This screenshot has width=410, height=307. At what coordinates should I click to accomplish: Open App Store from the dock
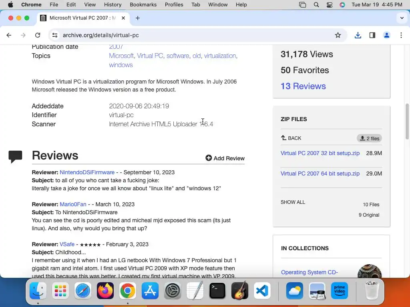click(150, 291)
